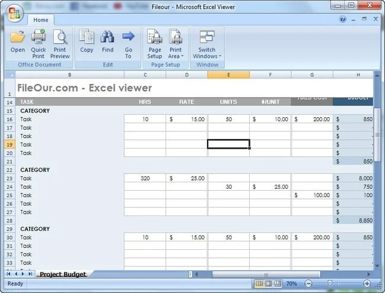Switch to Page Layout view
Screen dimensions: 385x293
click(268, 284)
